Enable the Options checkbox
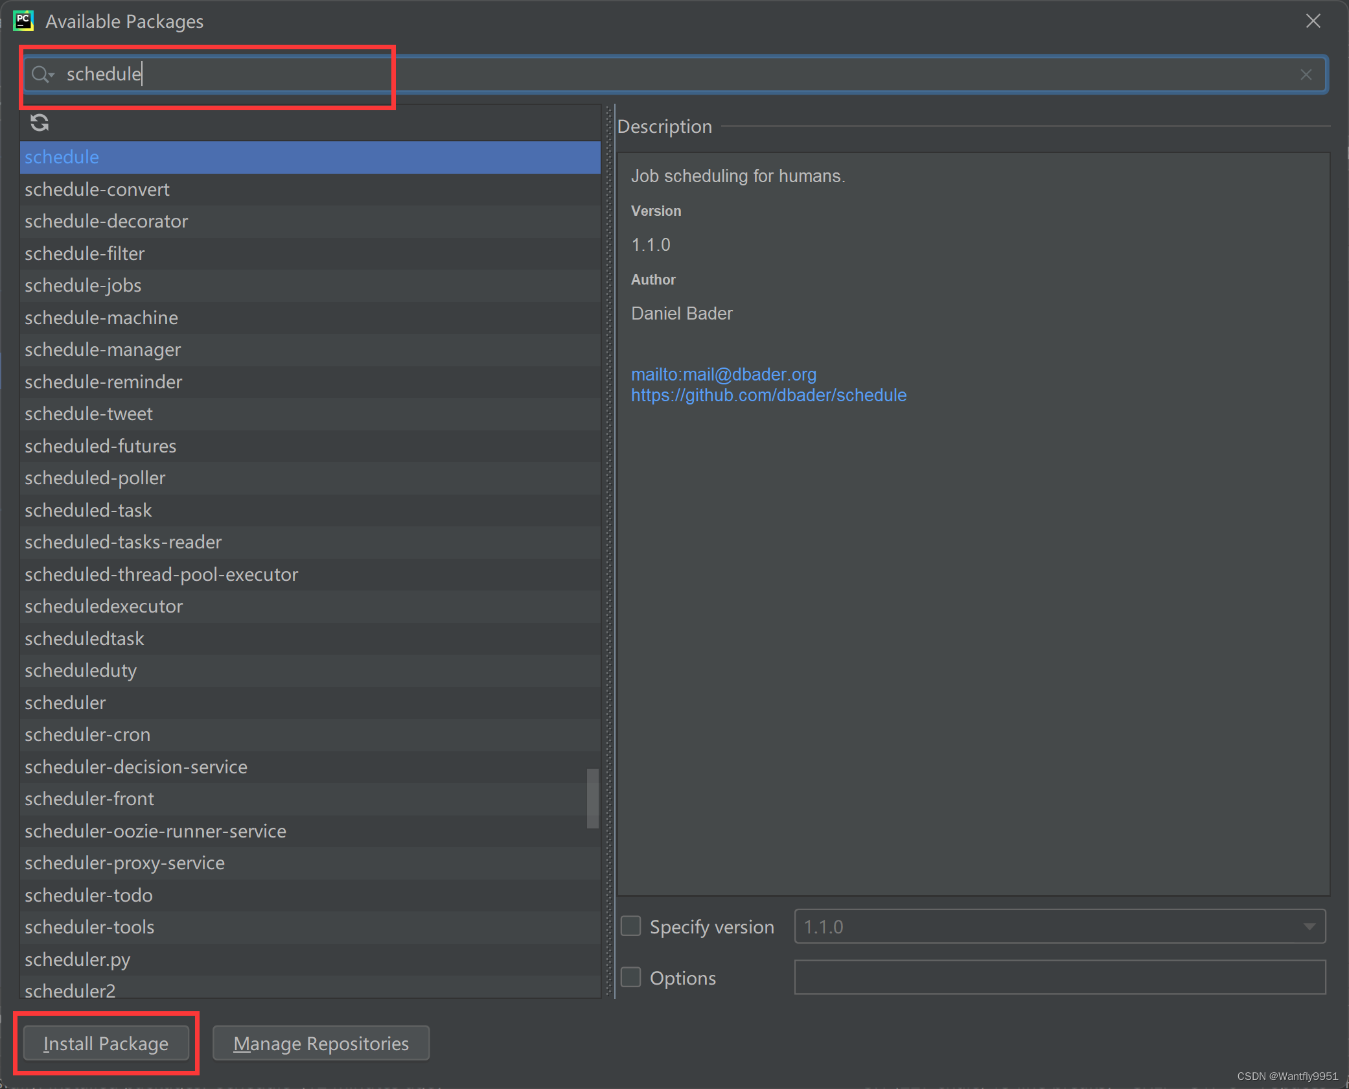 click(631, 978)
